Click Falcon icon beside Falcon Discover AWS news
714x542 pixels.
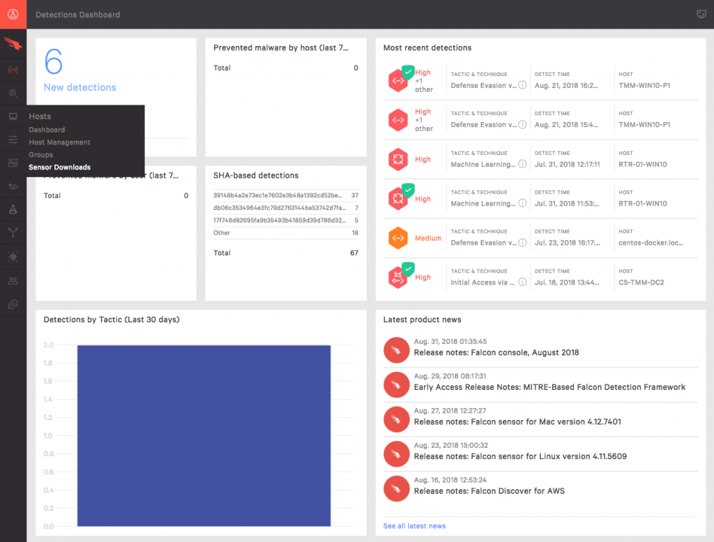click(x=396, y=488)
